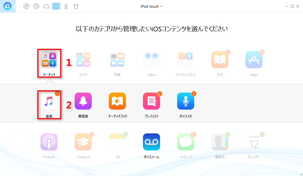Select the 着信音 (Ringtones) icon
Image resolution: width=303 pixels, height=176 pixels.
click(x=83, y=101)
